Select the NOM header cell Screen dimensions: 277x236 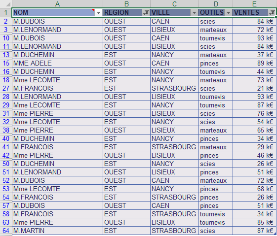57,13
